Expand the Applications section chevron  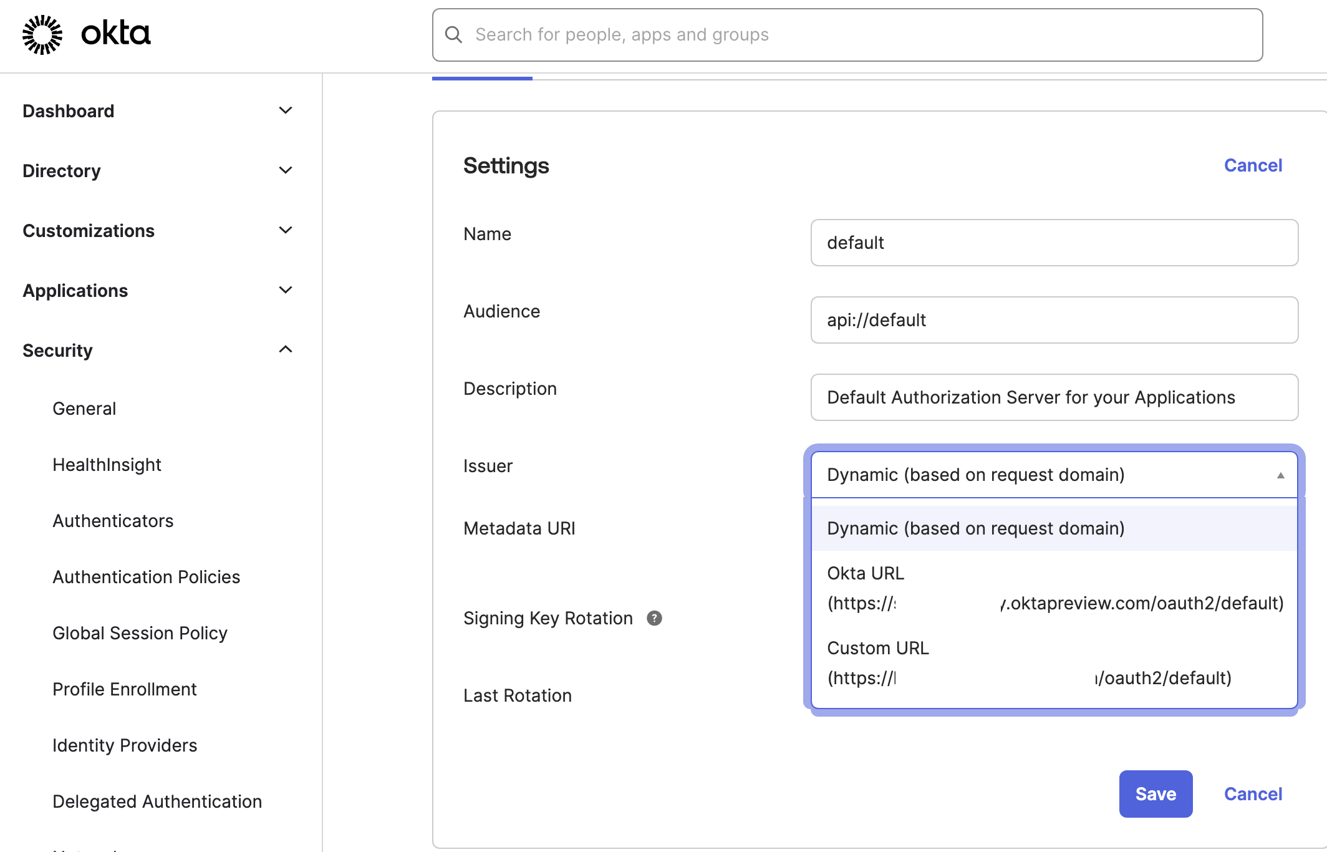(286, 290)
